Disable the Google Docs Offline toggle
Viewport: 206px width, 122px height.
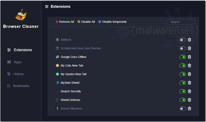click(183, 57)
